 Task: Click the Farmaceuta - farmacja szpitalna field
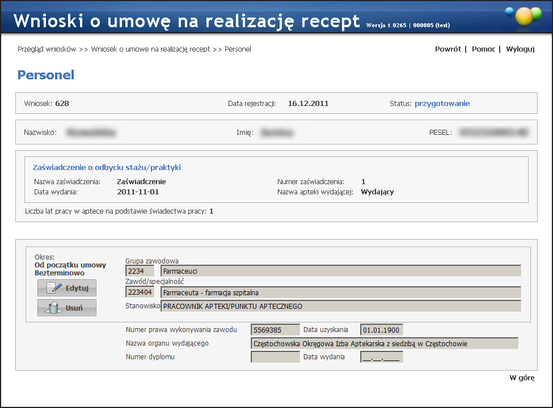tap(341, 292)
